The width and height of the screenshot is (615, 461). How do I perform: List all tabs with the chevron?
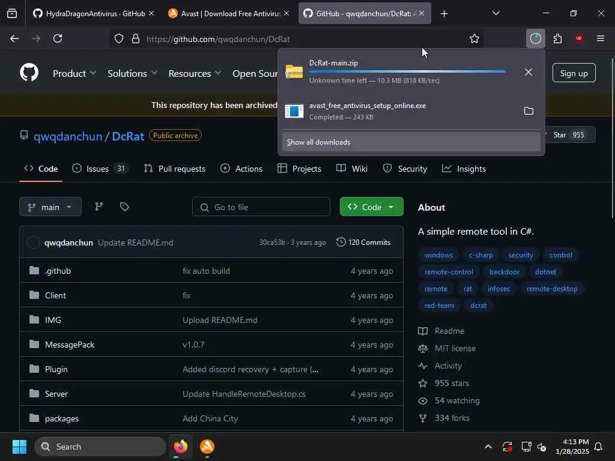point(495,14)
